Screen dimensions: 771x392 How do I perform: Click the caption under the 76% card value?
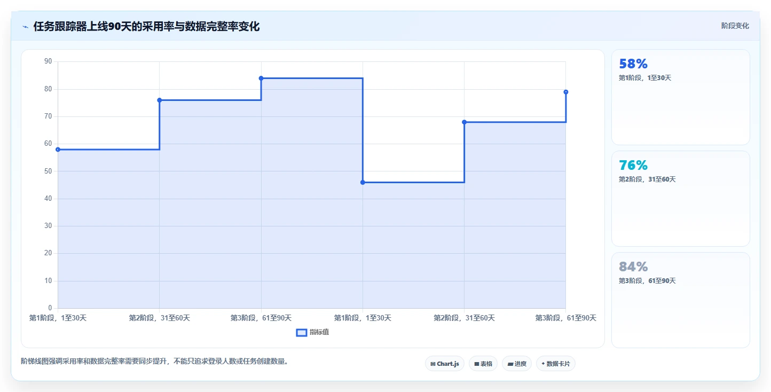click(647, 179)
